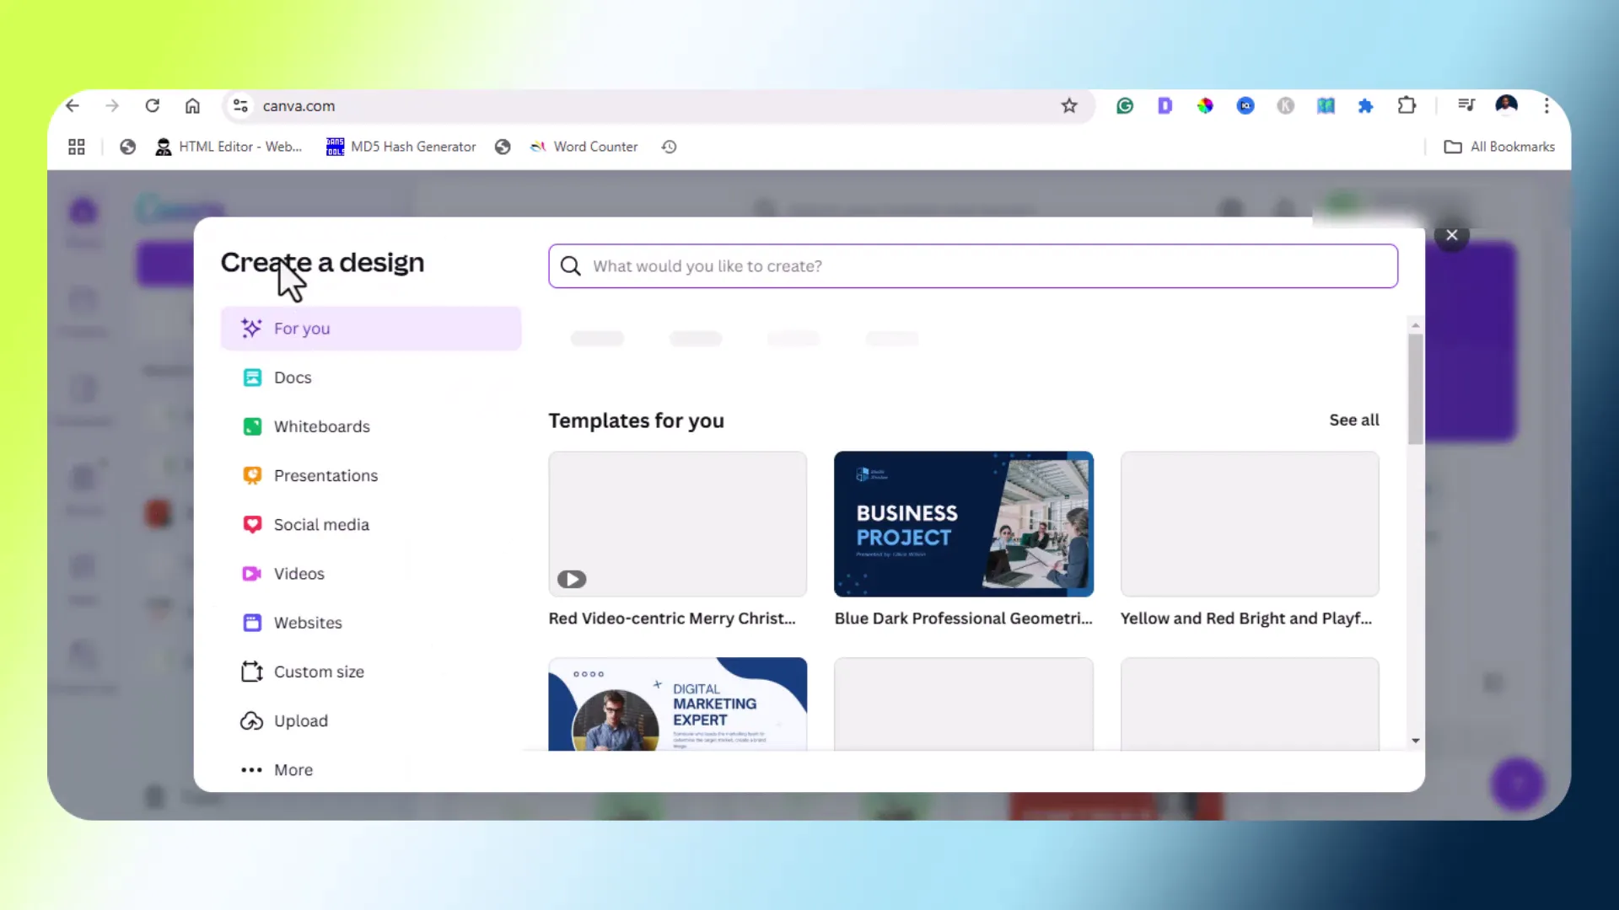
Task: Open the history clock bookmark icon
Action: (x=670, y=147)
